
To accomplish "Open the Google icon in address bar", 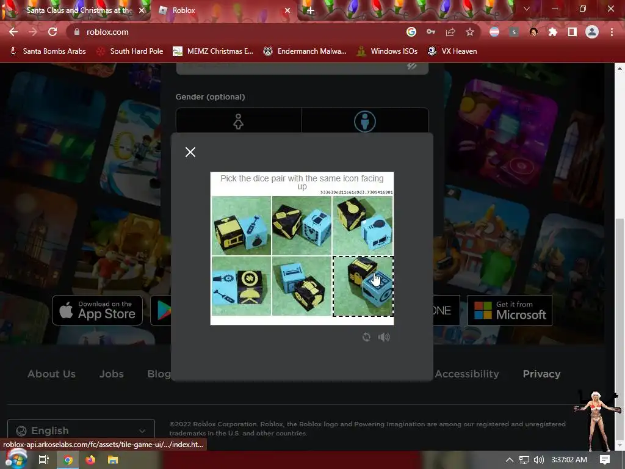I will (x=411, y=32).
